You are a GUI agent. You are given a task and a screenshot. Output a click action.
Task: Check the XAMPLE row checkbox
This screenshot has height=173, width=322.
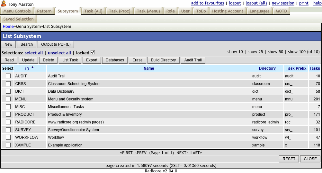tap(8, 145)
